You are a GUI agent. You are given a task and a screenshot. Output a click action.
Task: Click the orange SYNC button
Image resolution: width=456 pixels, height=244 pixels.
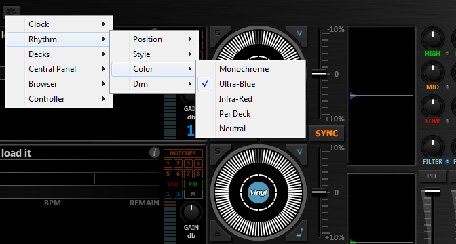point(326,134)
